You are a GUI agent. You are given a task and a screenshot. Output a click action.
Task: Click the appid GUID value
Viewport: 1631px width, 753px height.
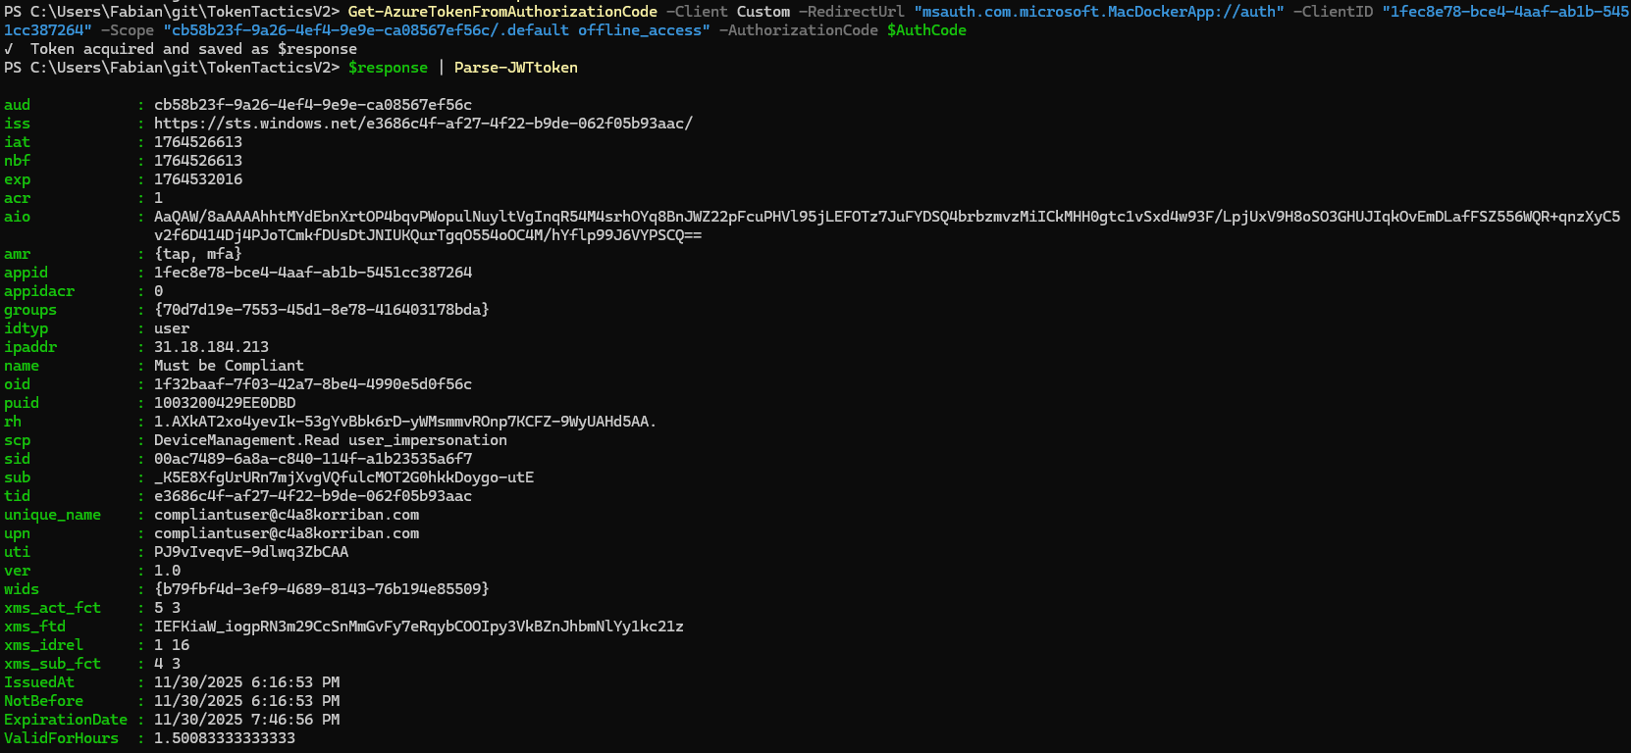click(313, 273)
